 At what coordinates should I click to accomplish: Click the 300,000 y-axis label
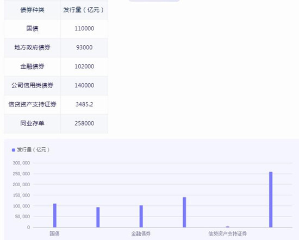pos(21,163)
